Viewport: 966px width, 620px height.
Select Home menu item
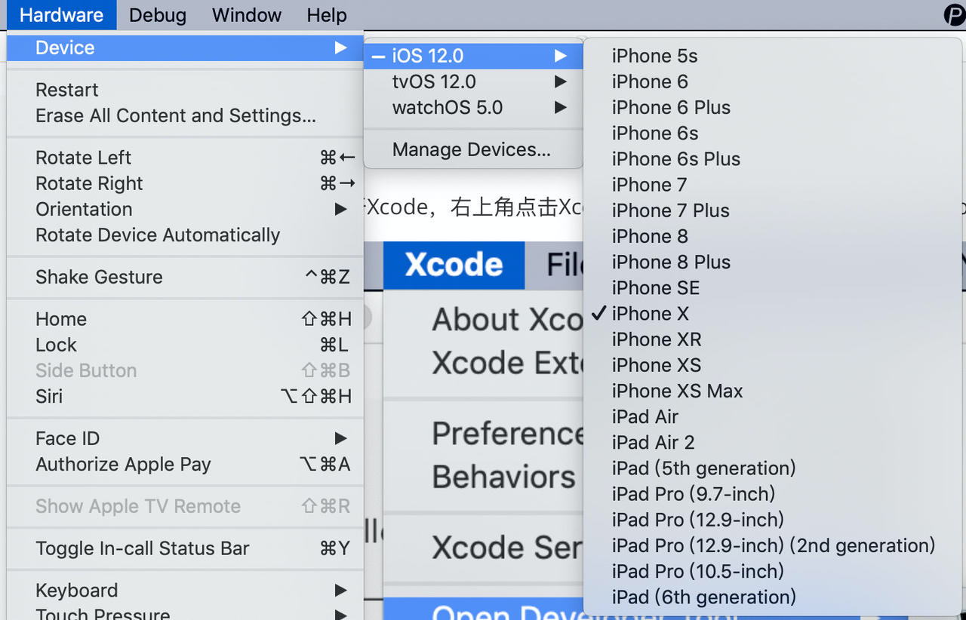(x=185, y=319)
